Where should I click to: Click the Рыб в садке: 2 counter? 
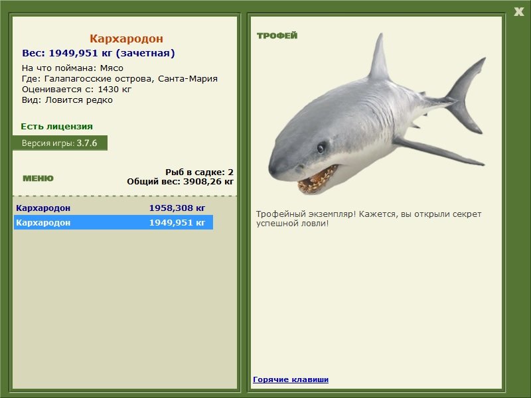coord(200,172)
